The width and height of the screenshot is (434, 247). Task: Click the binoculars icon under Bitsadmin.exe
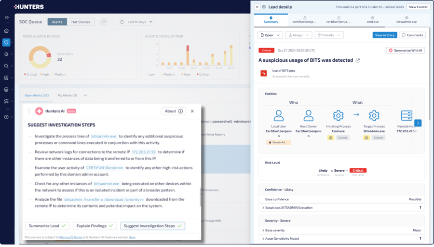(366, 137)
